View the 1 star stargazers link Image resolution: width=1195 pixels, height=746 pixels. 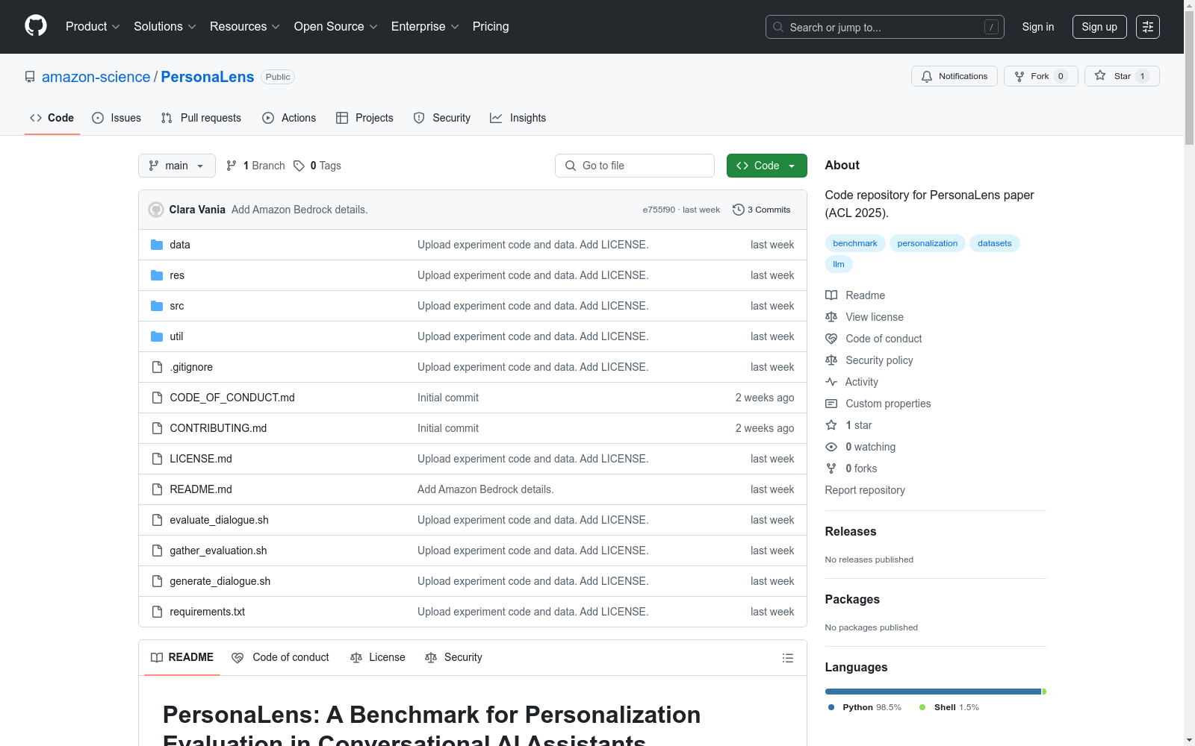(x=849, y=425)
